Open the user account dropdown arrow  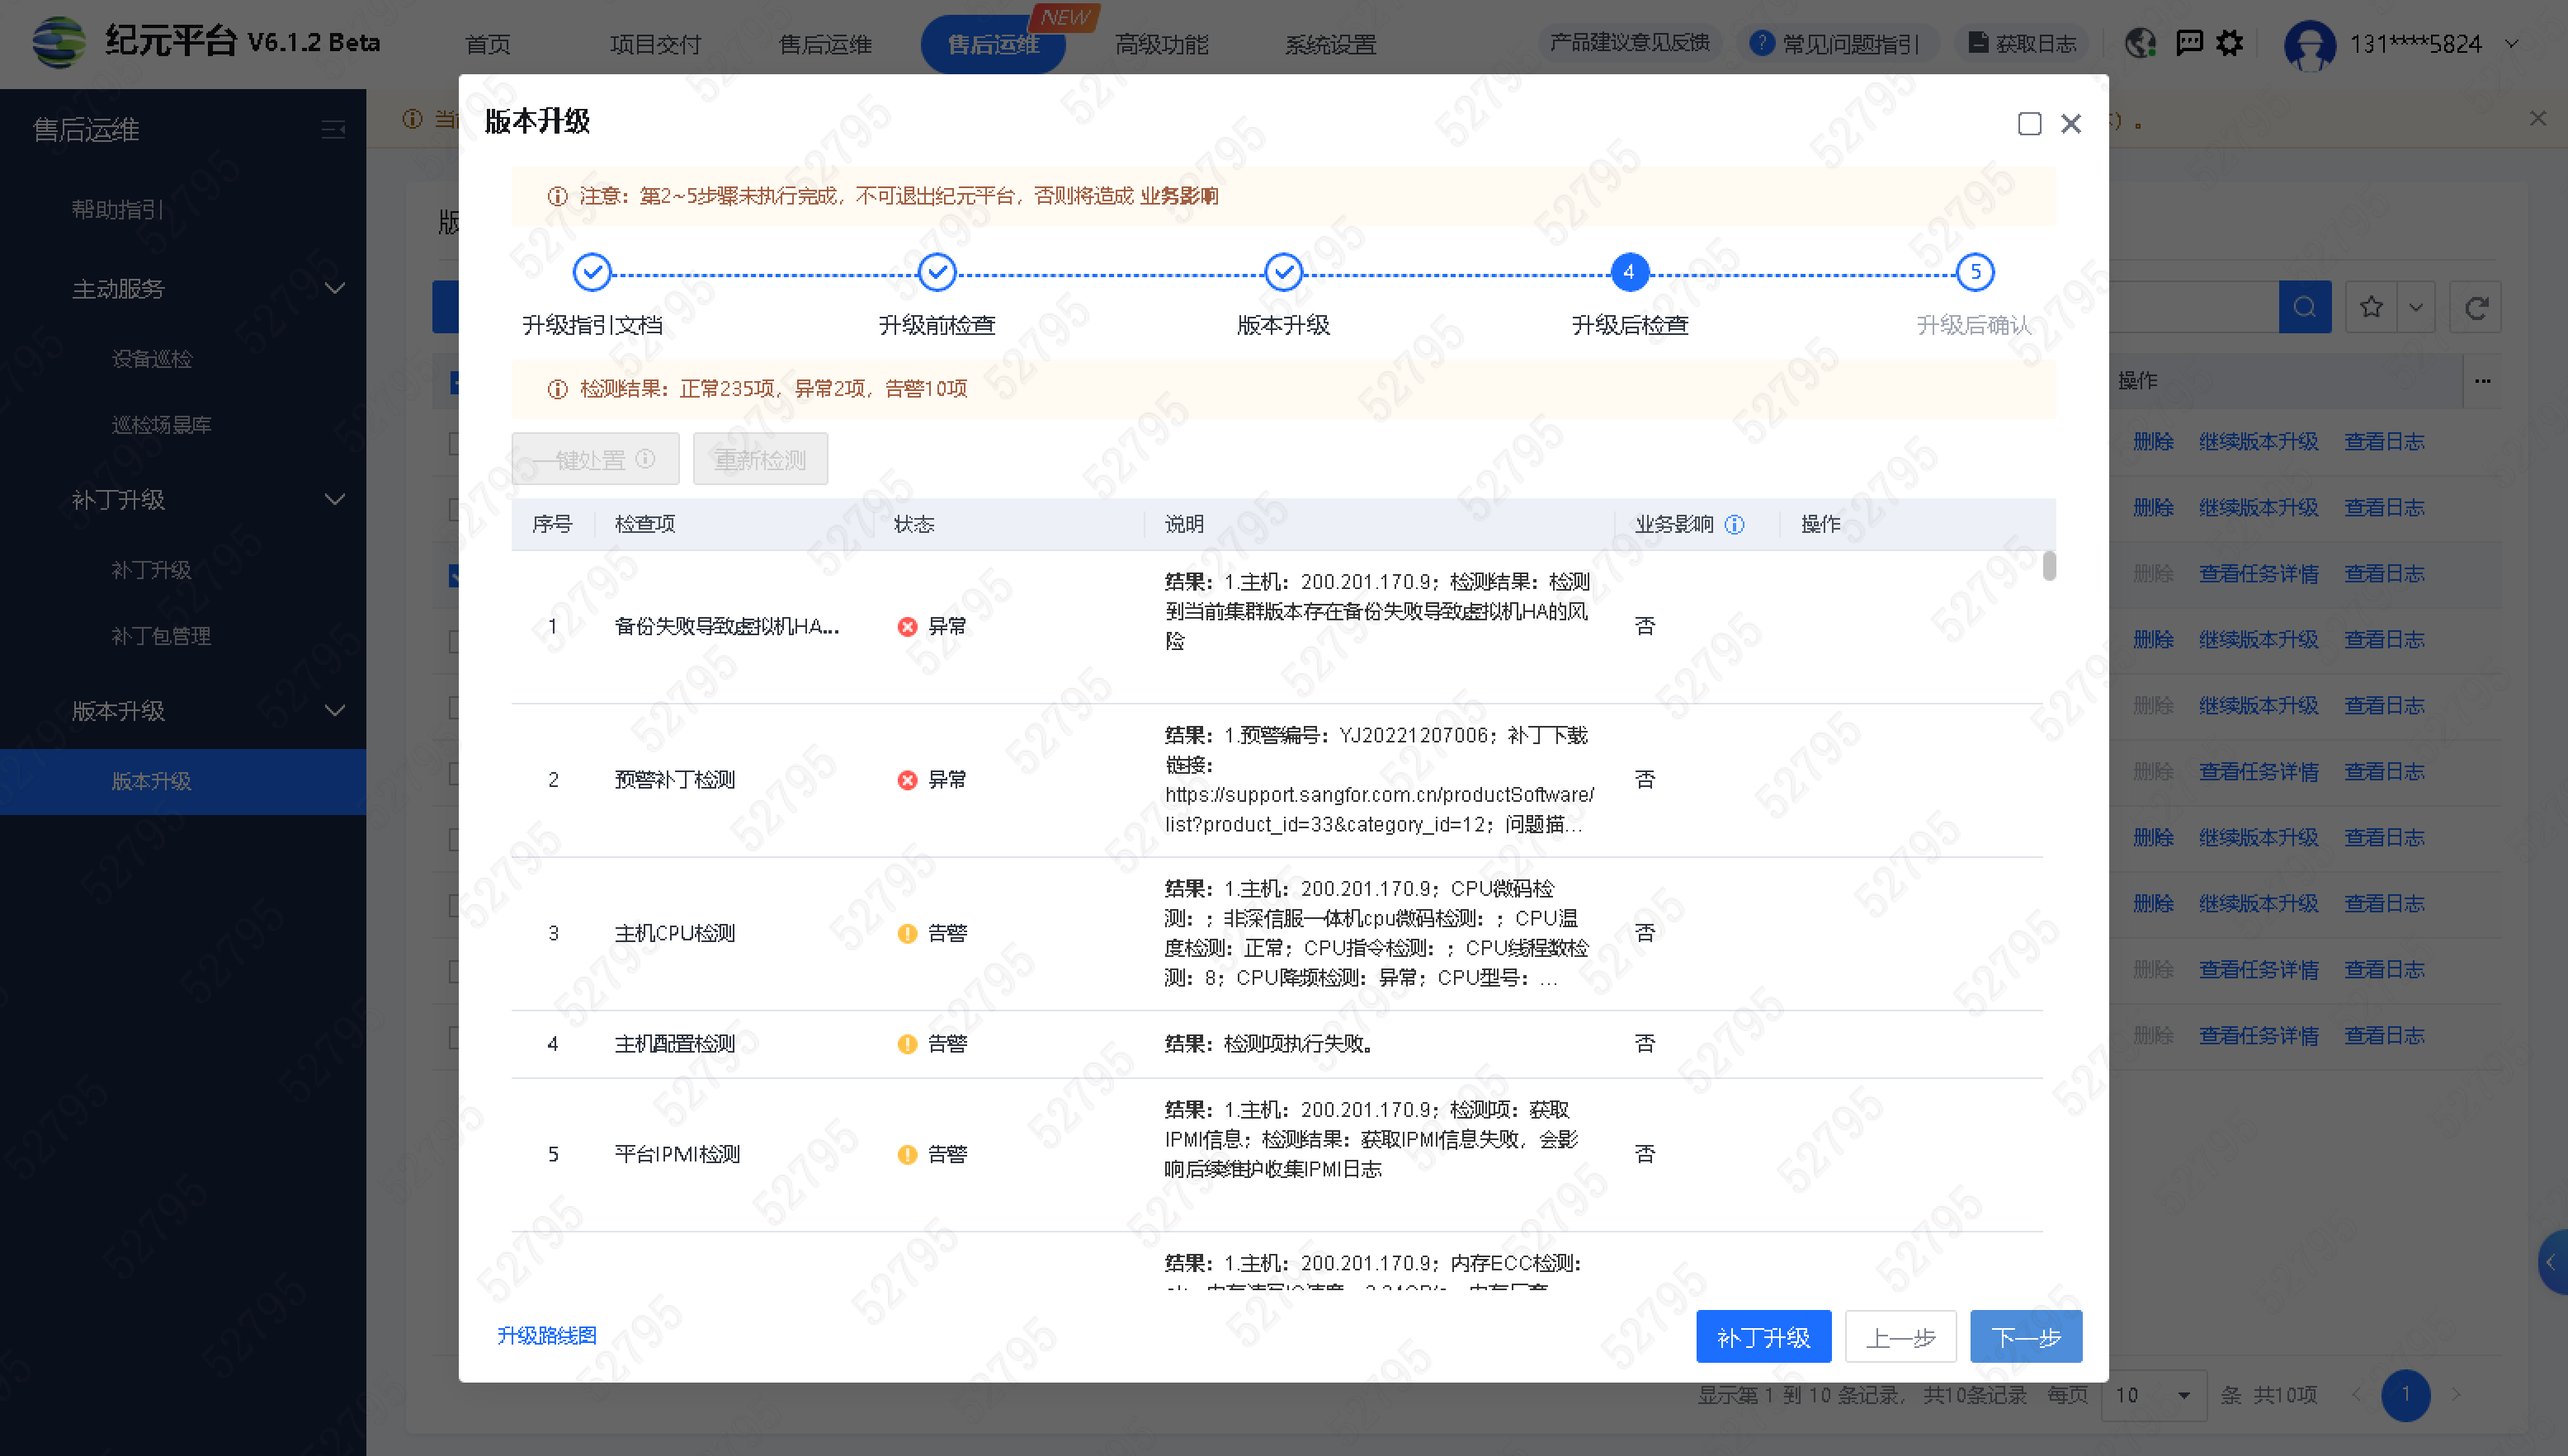(2511, 44)
